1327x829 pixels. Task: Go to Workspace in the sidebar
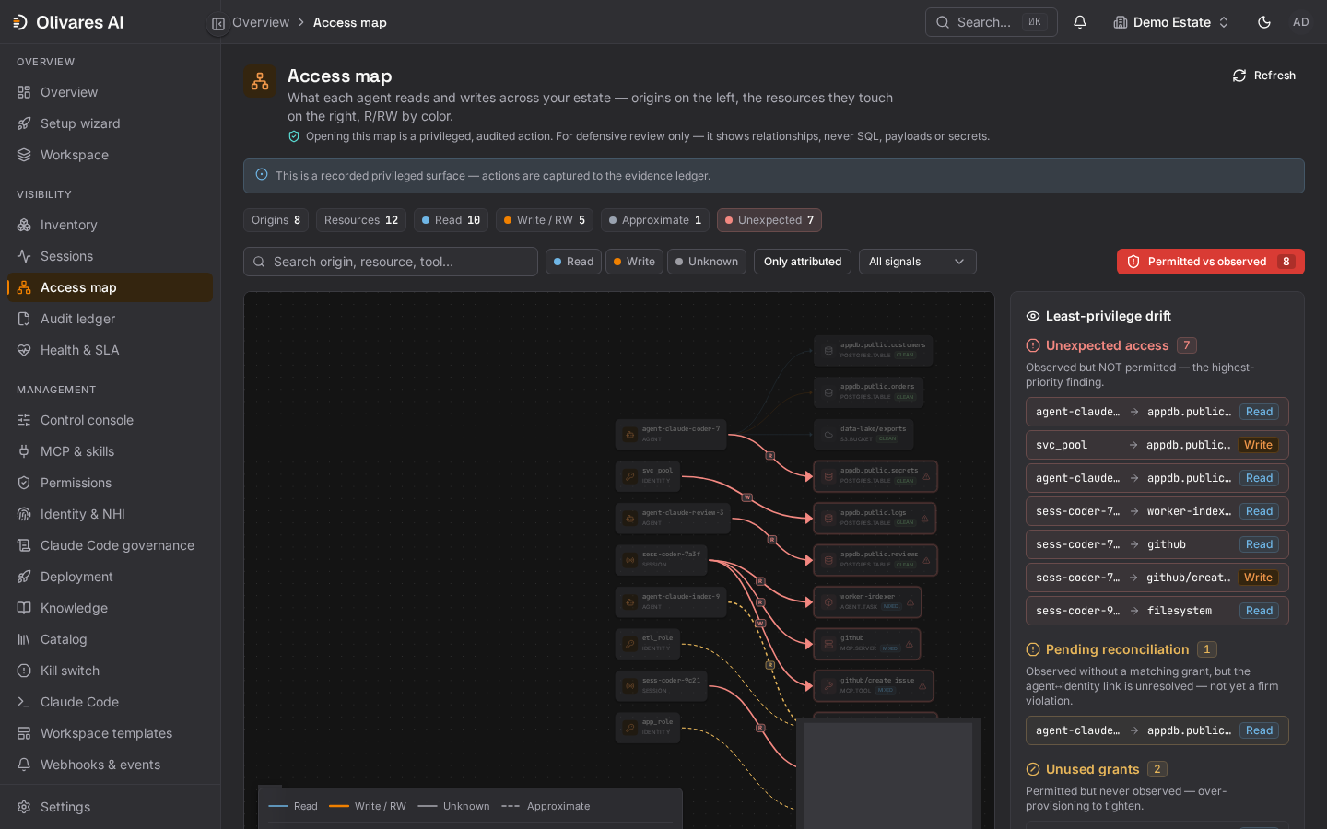(x=110, y=155)
